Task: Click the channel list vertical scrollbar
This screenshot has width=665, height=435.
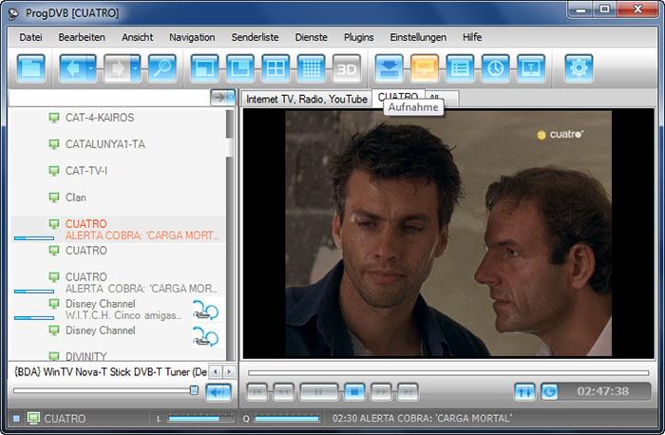Action: click(230, 236)
